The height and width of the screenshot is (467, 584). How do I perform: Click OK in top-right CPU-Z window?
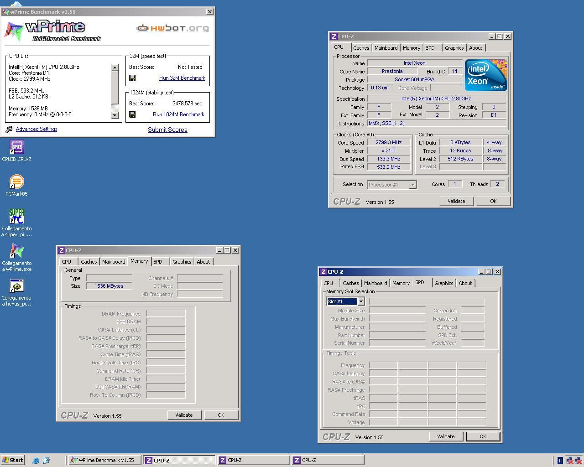pyautogui.click(x=493, y=201)
